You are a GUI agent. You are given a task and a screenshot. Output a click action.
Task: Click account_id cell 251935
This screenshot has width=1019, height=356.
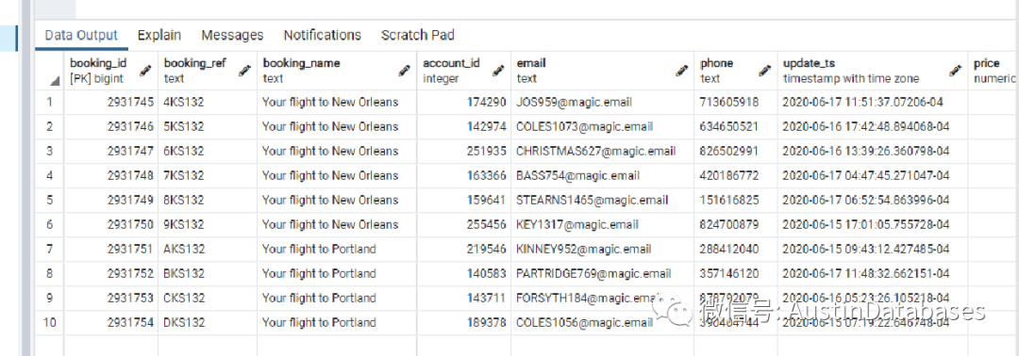coord(464,151)
